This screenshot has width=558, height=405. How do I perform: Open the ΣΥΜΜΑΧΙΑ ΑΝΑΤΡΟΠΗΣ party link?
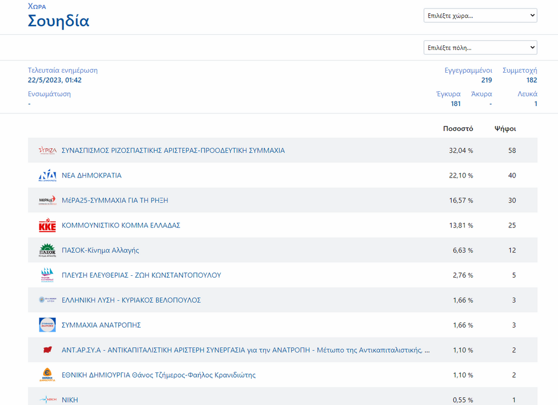101,325
